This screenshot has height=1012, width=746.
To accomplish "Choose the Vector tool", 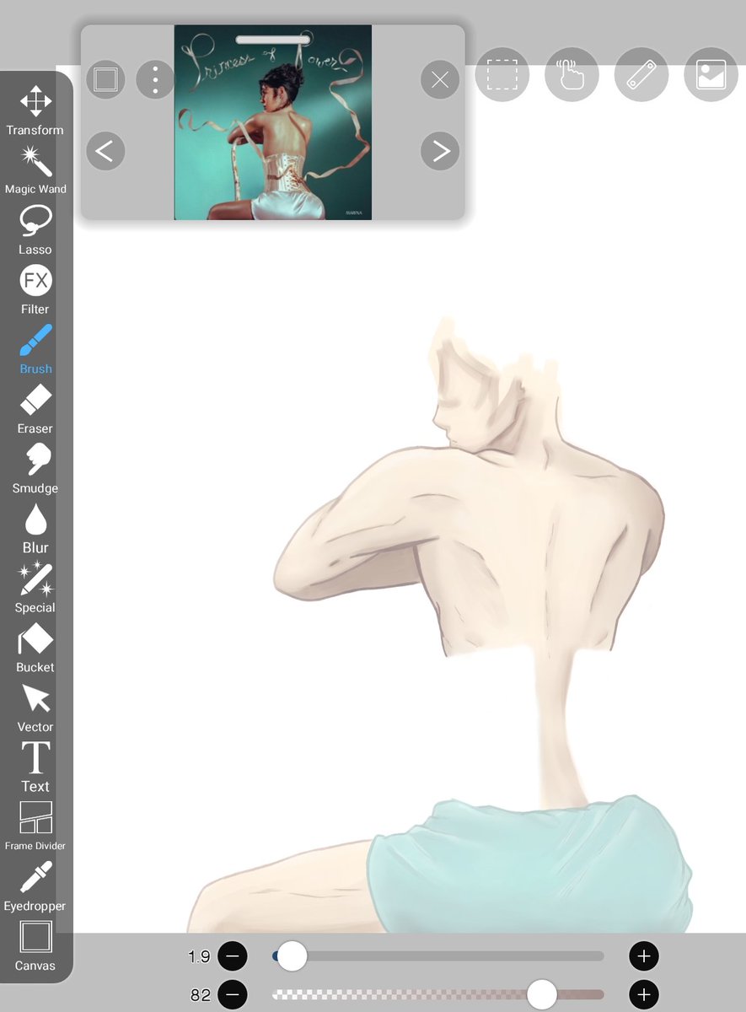I will click(x=35, y=698).
